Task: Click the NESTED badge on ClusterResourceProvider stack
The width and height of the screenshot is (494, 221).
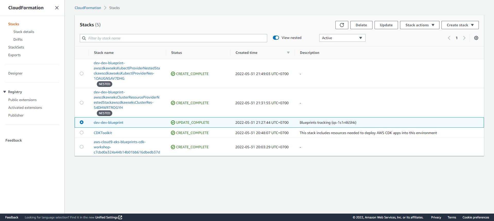Action: [105, 113]
